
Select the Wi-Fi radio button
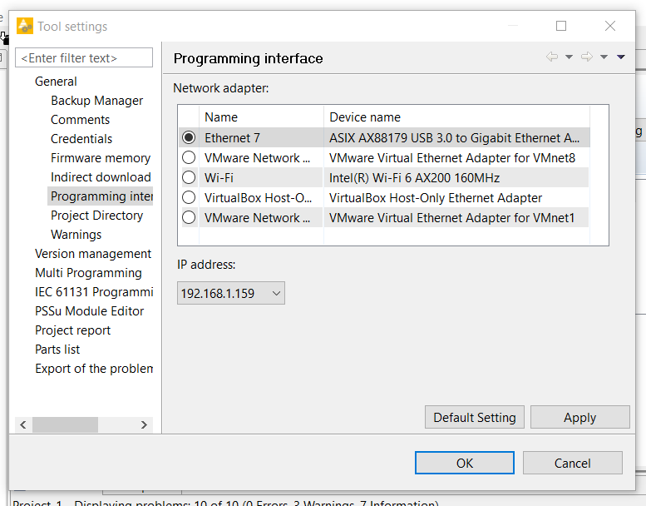point(189,177)
